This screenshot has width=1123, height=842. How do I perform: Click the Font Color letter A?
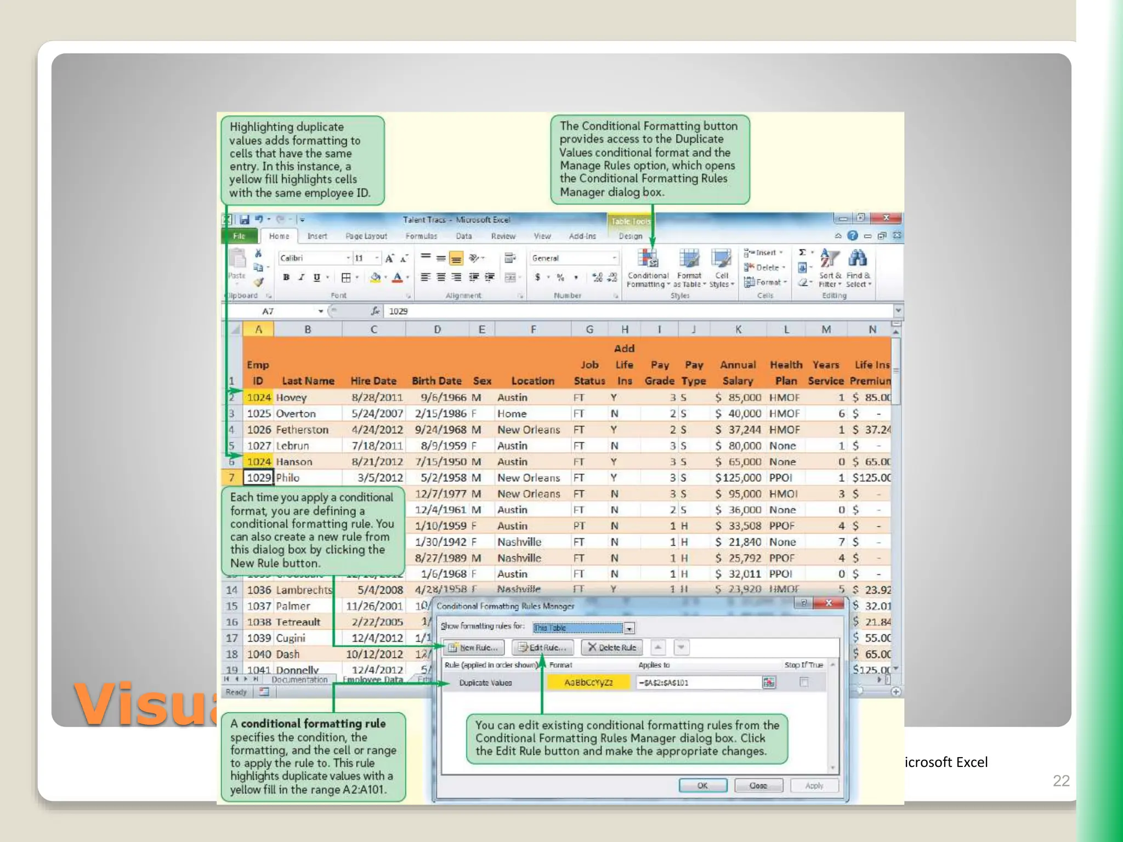tap(398, 277)
